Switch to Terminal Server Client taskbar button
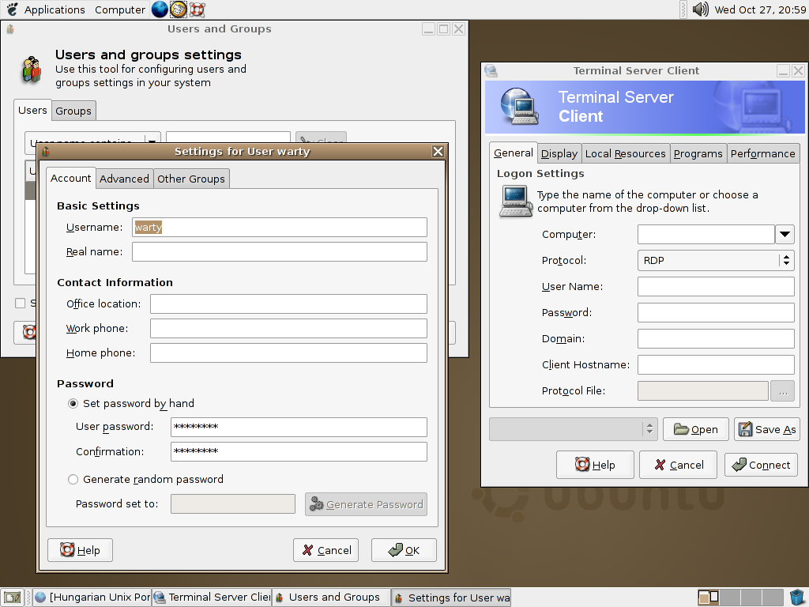 [x=212, y=598]
